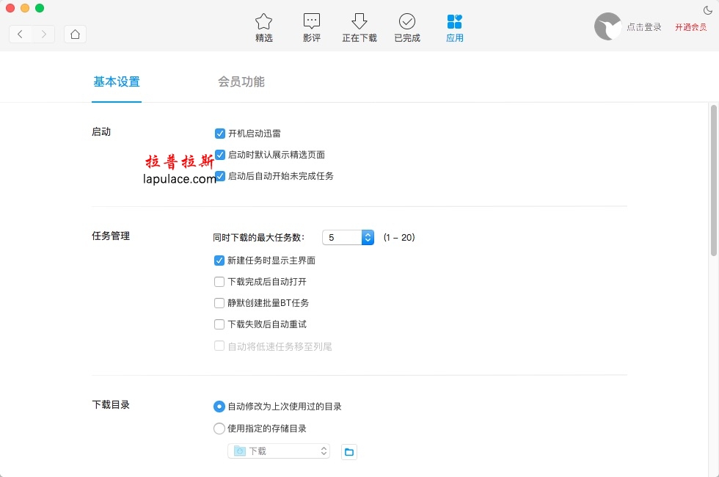Image resolution: width=719 pixels, height=477 pixels.
Task: Disable 开机启动迅雷 checkbox
Action: coord(219,134)
